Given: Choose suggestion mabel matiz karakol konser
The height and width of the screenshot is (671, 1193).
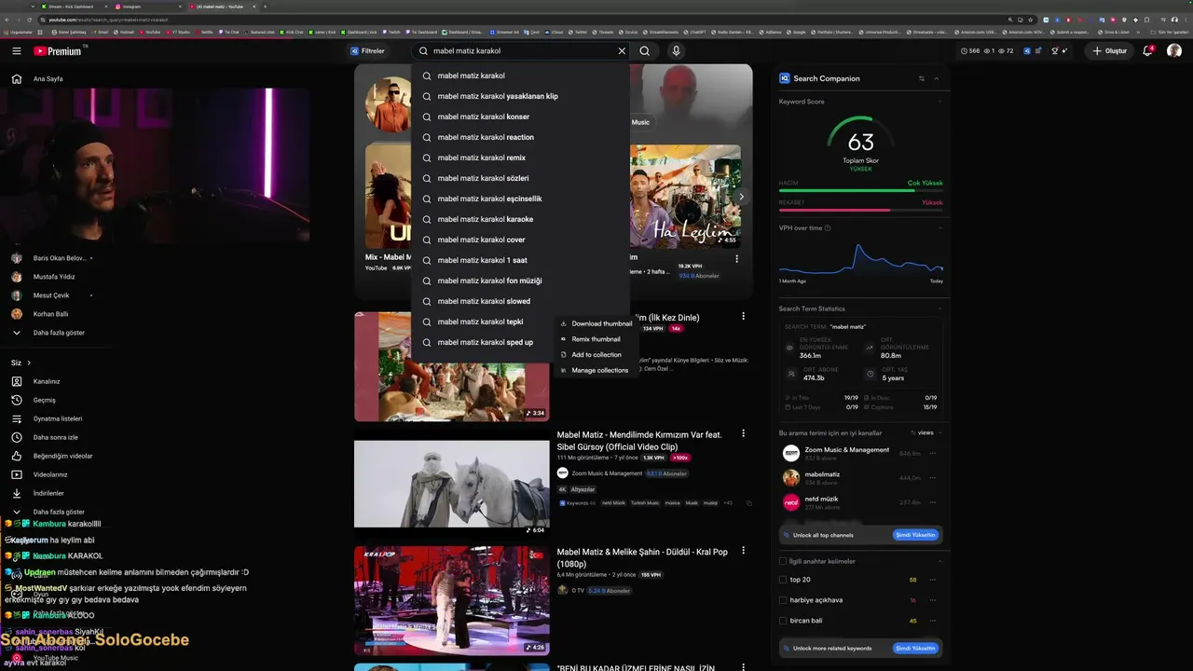Looking at the screenshot, I should pyautogui.click(x=520, y=116).
